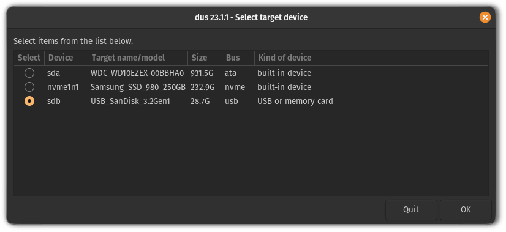This screenshot has height=232, width=506.
Task: Click the OK button
Action: 466,210
